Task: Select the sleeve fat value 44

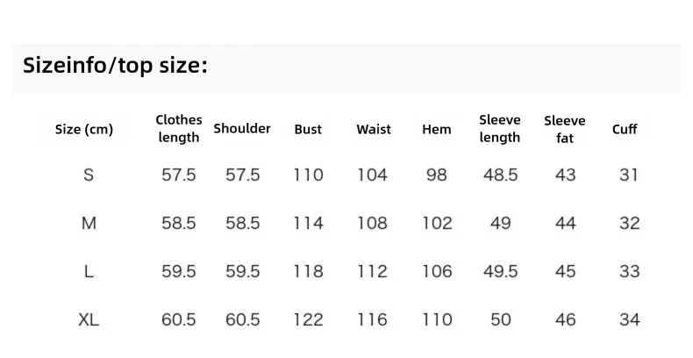Action: (x=565, y=223)
